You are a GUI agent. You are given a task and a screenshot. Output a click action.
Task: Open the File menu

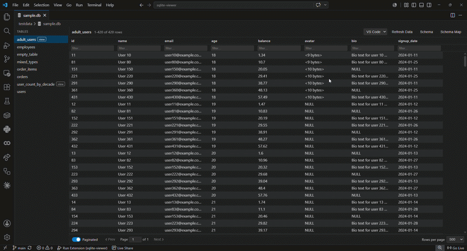point(15,5)
